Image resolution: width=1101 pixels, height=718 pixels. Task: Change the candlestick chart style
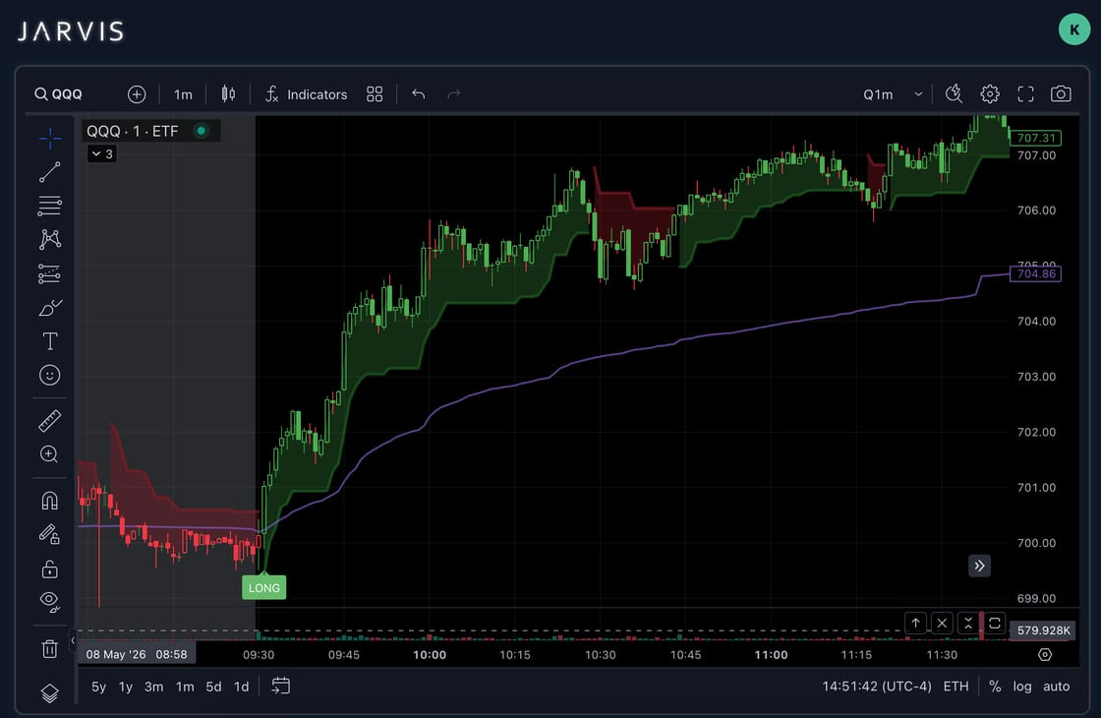point(228,94)
